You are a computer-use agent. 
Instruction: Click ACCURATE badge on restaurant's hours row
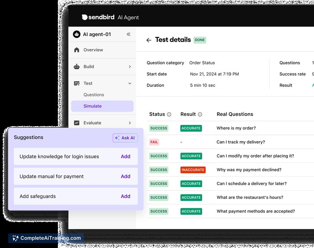pyautogui.click(x=191, y=197)
